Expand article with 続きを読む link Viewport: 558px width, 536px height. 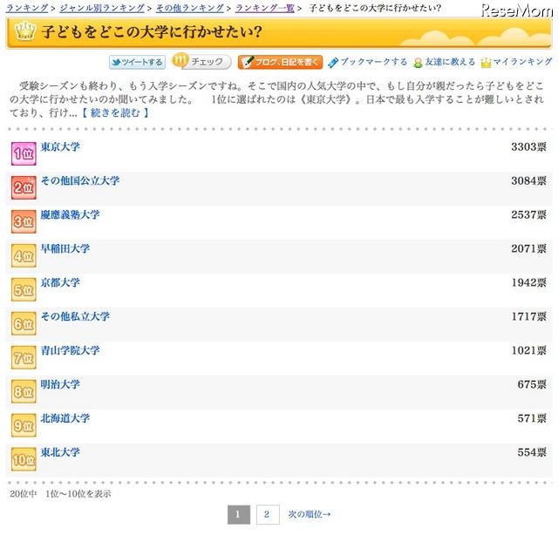tap(115, 112)
